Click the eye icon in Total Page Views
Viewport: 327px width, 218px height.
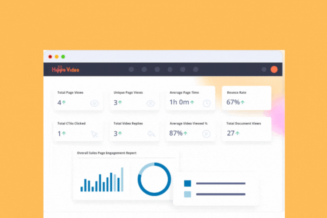pyautogui.click(x=94, y=103)
